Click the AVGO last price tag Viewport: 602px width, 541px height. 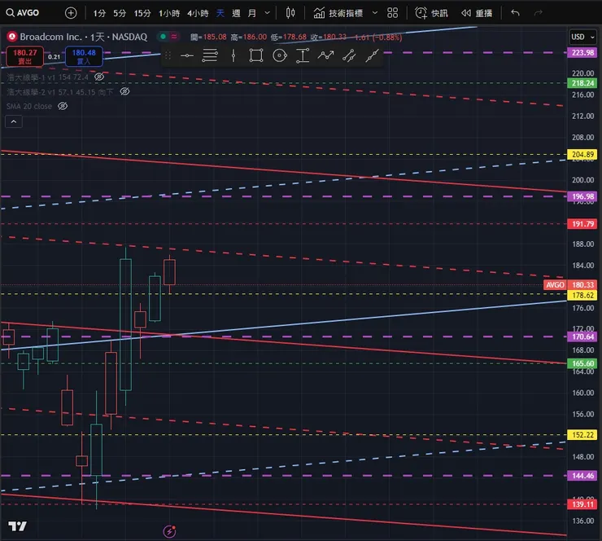tap(555, 285)
